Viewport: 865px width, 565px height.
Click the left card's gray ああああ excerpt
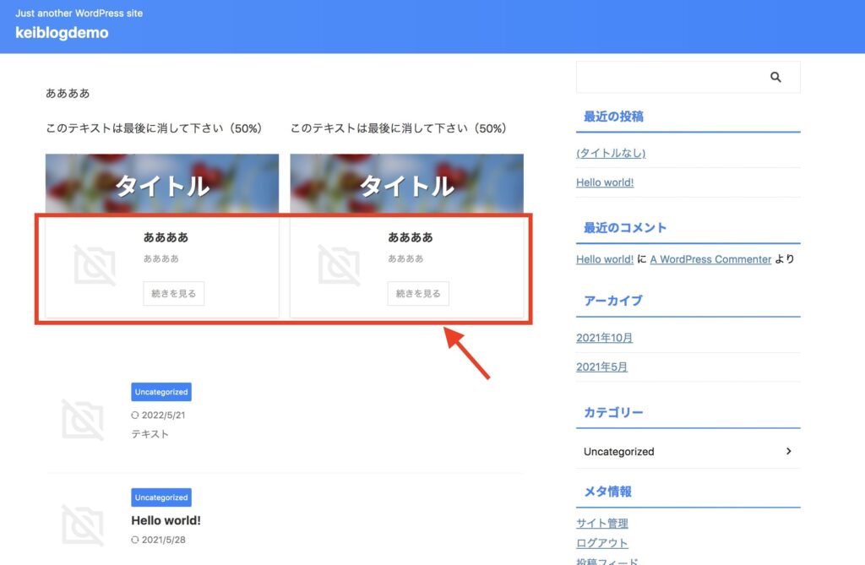(x=161, y=258)
